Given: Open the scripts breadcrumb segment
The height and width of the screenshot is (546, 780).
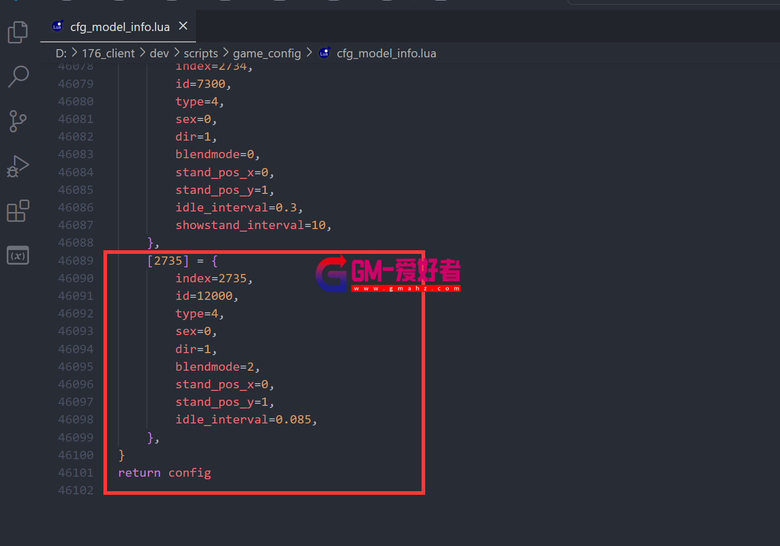Looking at the screenshot, I should (x=201, y=53).
